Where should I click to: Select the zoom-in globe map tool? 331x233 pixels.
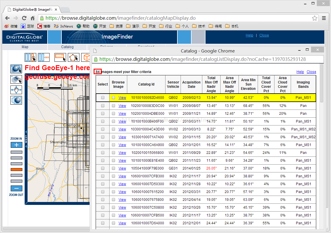tap(16, 69)
